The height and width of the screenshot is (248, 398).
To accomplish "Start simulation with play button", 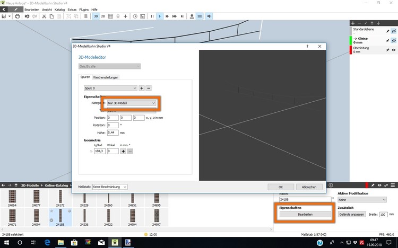I will 160,16.
